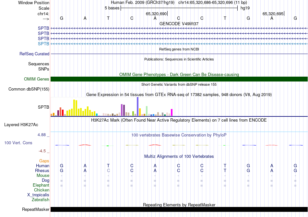
Task: Click the PhyloP lower limit value -4.5
Action: coord(42,151)
